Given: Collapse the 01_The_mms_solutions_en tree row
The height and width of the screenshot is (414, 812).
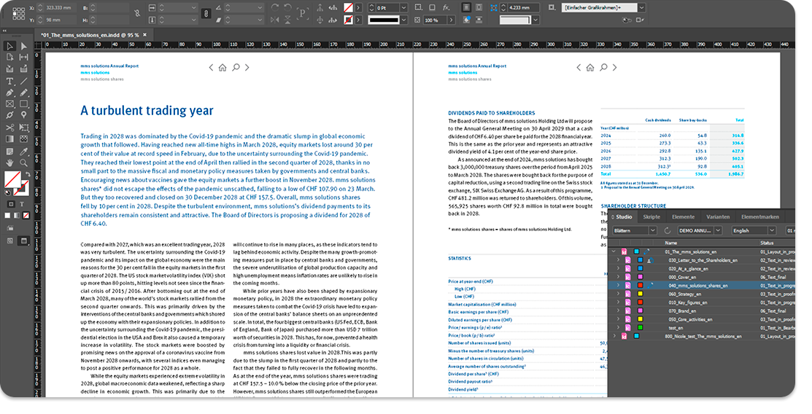Looking at the screenshot, I should tap(614, 251).
